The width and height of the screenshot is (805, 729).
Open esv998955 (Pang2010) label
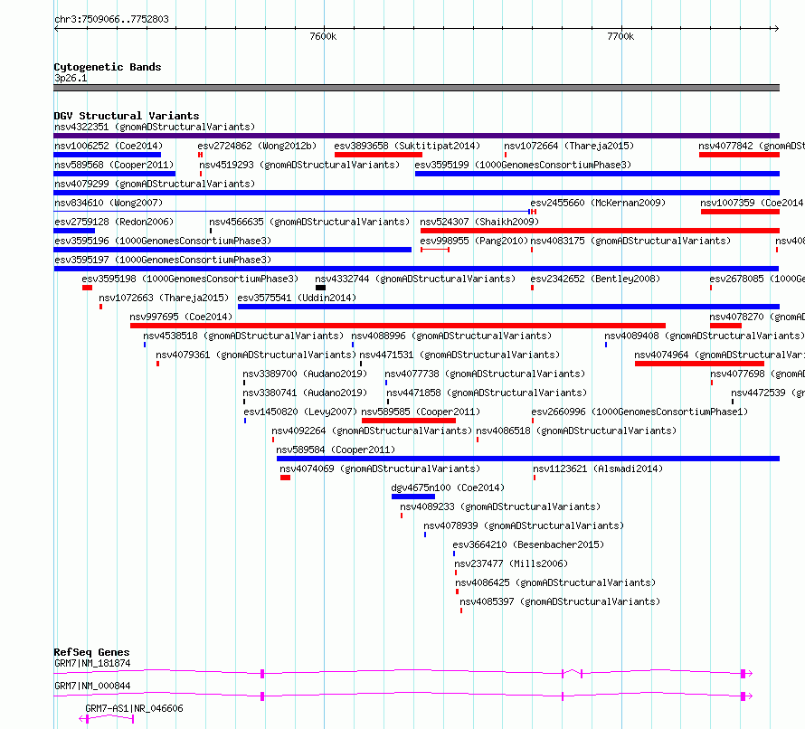(x=474, y=241)
